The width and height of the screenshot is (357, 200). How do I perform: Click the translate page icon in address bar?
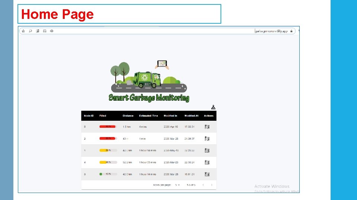point(38,31)
